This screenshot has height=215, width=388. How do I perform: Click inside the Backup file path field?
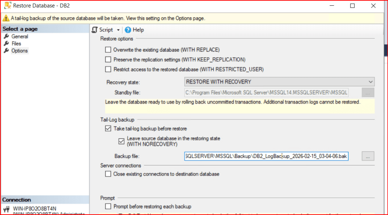[265, 156]
